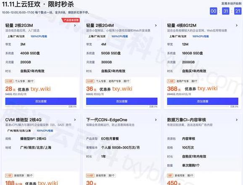This screenshot has width=243, height=185.
Task: Click 添加提醒 button for the 28元 plan
Action: tap(41, 101)
